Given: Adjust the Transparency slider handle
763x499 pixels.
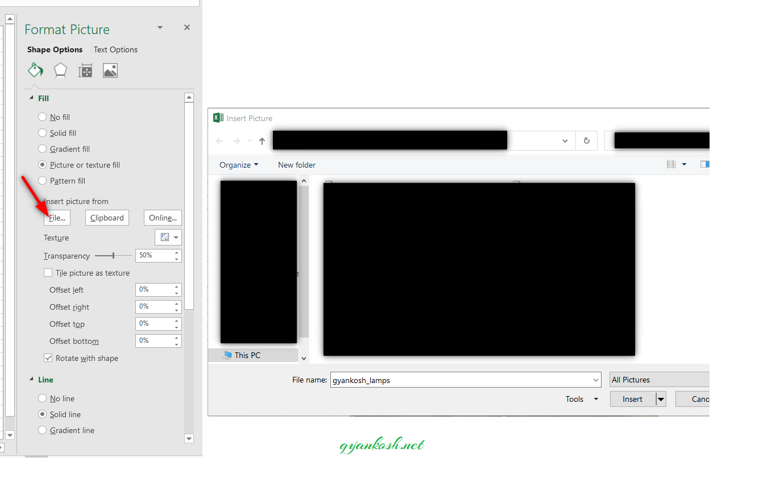Looking at the screenshot, I should click(x=114, y=256).
